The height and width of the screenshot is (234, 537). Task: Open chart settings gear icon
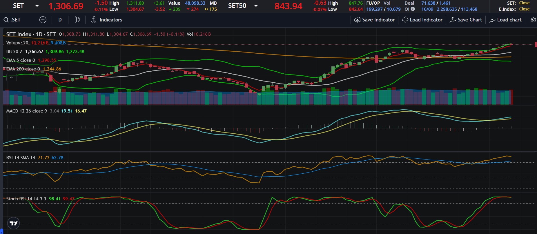point(533,20)
